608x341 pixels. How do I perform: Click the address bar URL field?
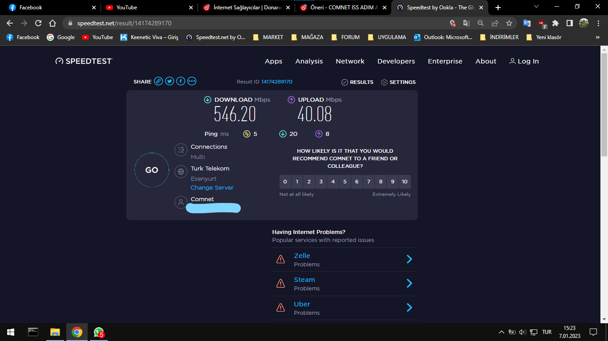(258, 23)
